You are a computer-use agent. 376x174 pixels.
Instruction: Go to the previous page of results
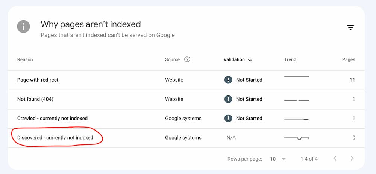(x=335, y=158)
